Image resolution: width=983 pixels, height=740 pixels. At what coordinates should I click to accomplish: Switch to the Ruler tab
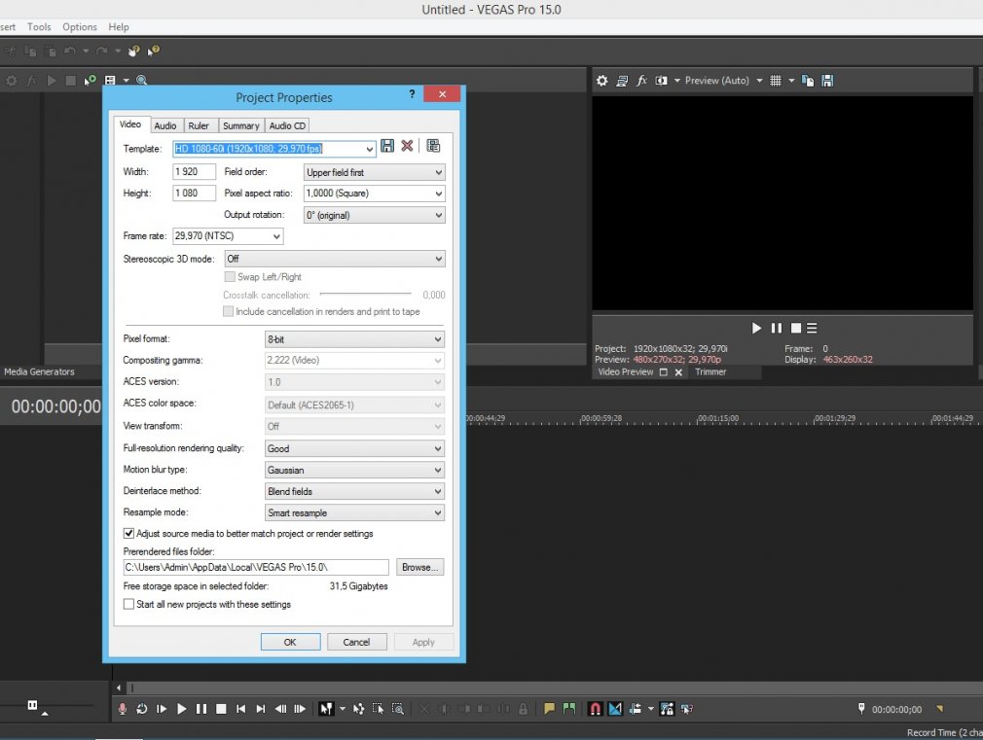pos(199,125)
